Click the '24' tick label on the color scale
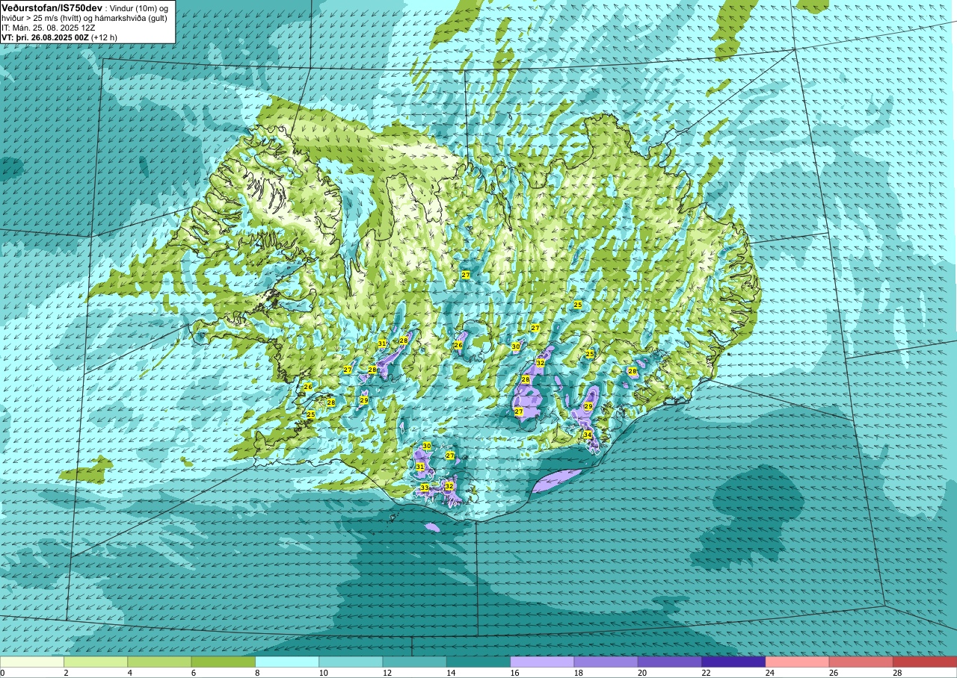This screenshot has width=957, height=678. (x=769, y=673)
